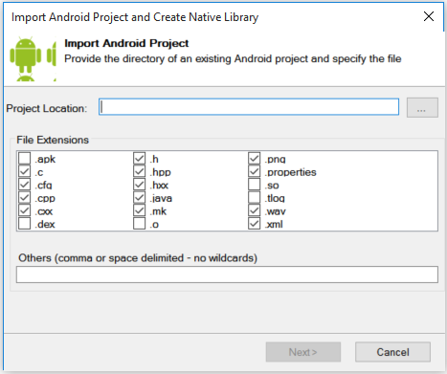This screenshot has height=374, width=447.
Task: Uncheck the .cxx file extension
Action: [x=25, y=210]
